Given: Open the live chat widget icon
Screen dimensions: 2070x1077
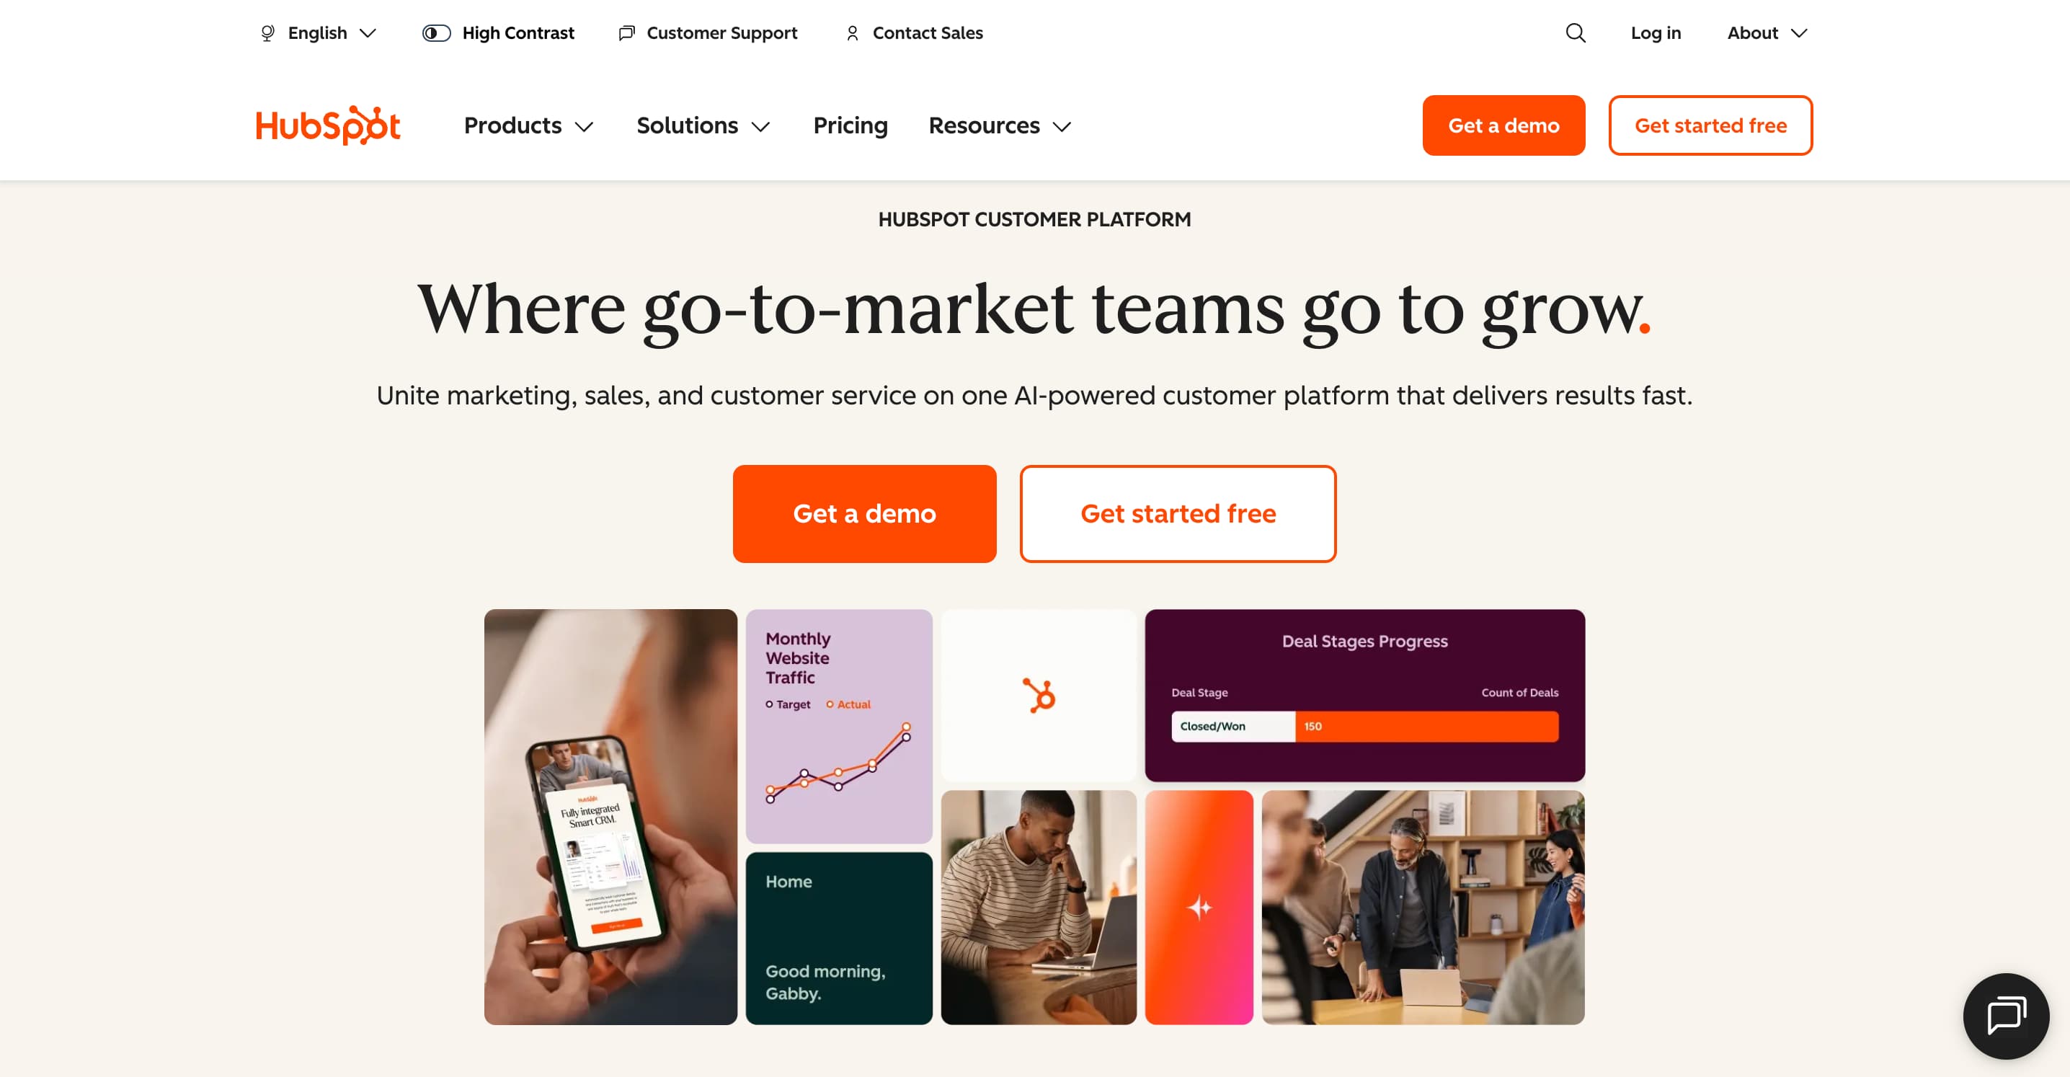Looking at the screenshot, I should click(x=2006, y=1016).
